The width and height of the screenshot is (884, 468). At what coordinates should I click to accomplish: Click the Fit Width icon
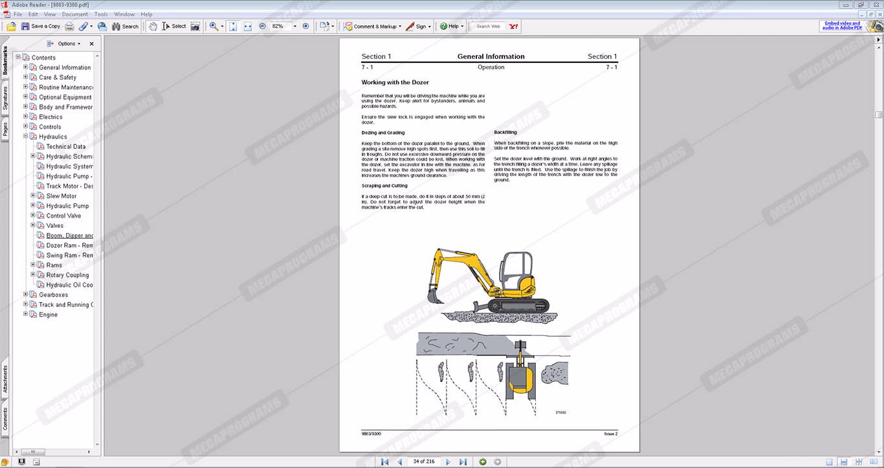pyautogui.click(x=247, y=27)
